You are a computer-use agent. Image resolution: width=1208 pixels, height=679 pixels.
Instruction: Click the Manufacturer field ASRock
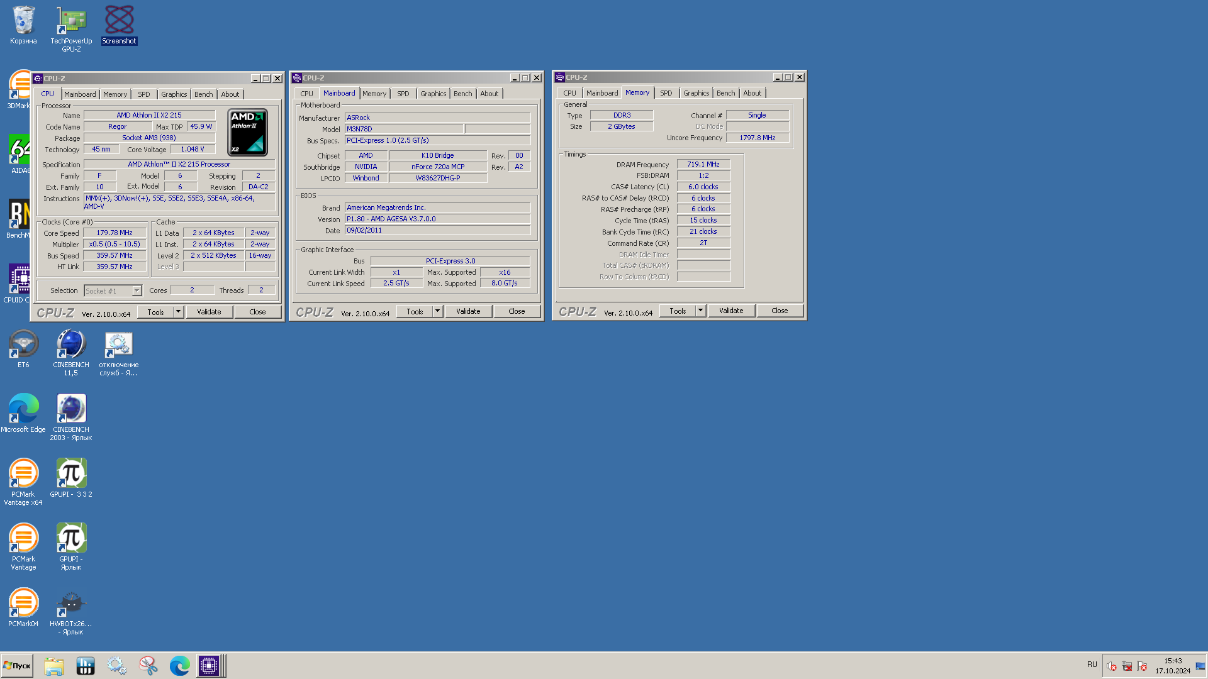pyautogui.click(x=437, y=118)
